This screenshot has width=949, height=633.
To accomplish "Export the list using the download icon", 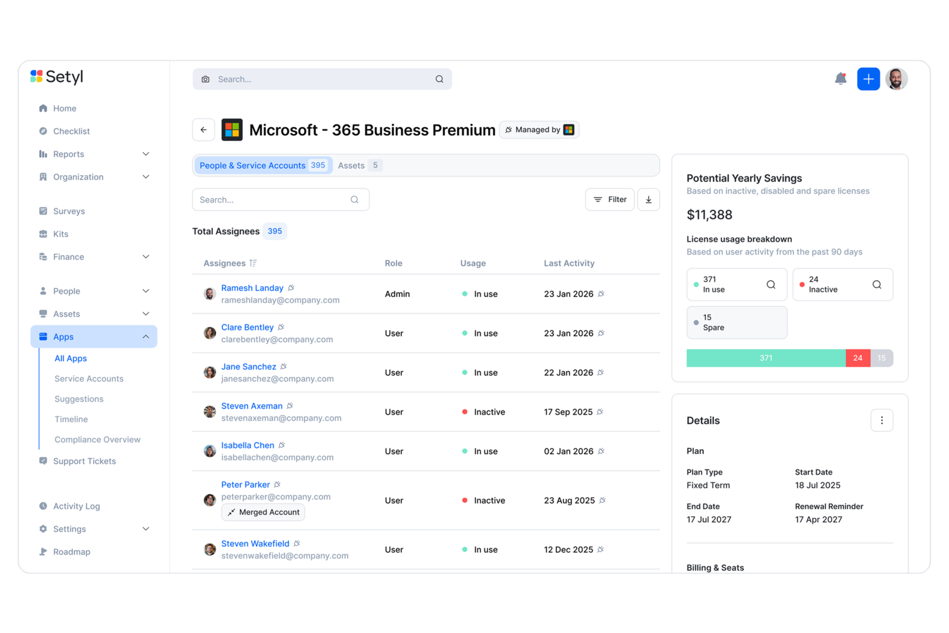I will pyautogui.click(x=648, y=199).
